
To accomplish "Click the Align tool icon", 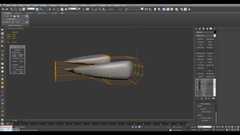I will (x=150, y=9).
